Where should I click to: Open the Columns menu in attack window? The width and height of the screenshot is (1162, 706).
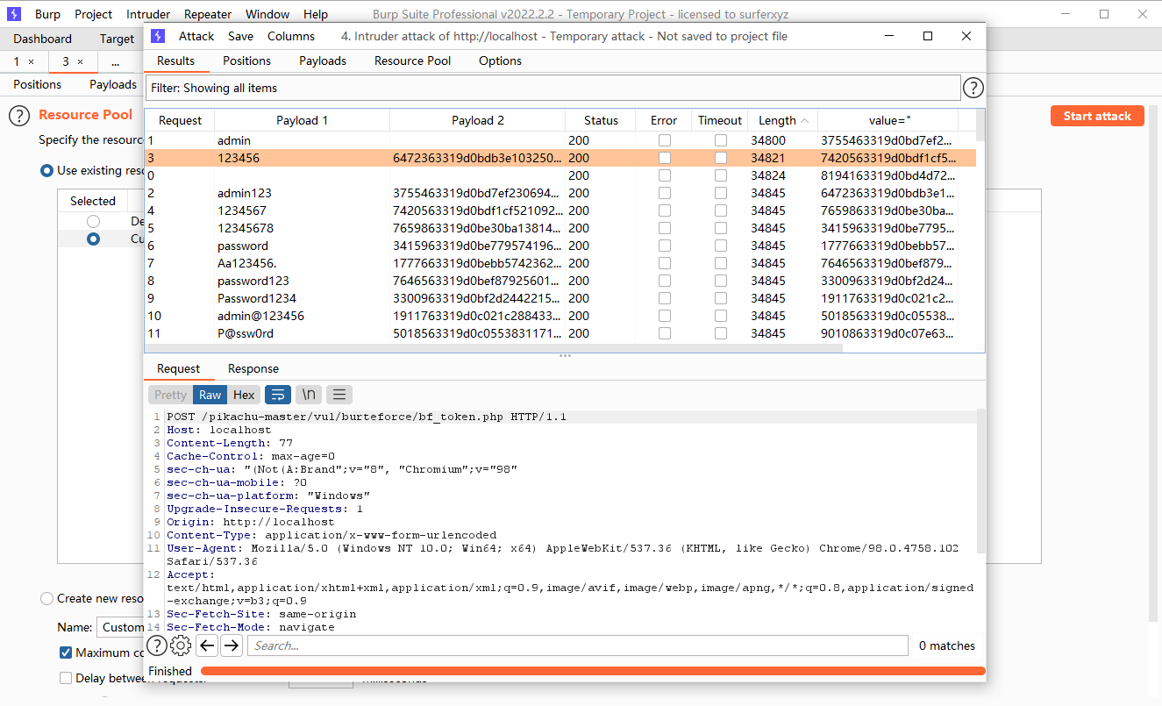pos(291,36)
